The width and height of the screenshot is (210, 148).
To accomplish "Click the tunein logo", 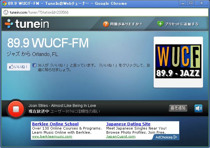I will 27,24.
